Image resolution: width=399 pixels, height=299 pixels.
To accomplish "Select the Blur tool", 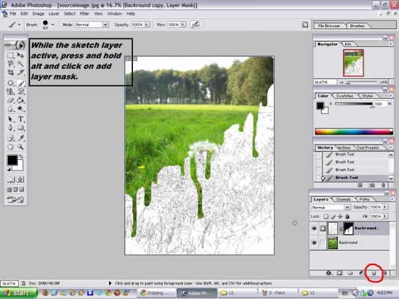I will (x=10, y=109).
